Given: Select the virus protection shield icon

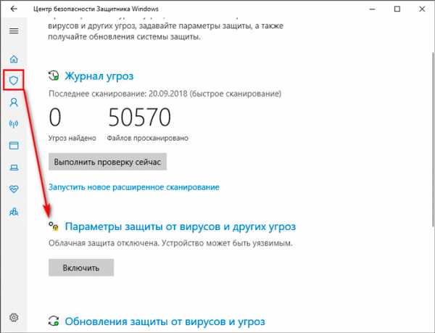Looking at the screenshot, I should 14,81.
